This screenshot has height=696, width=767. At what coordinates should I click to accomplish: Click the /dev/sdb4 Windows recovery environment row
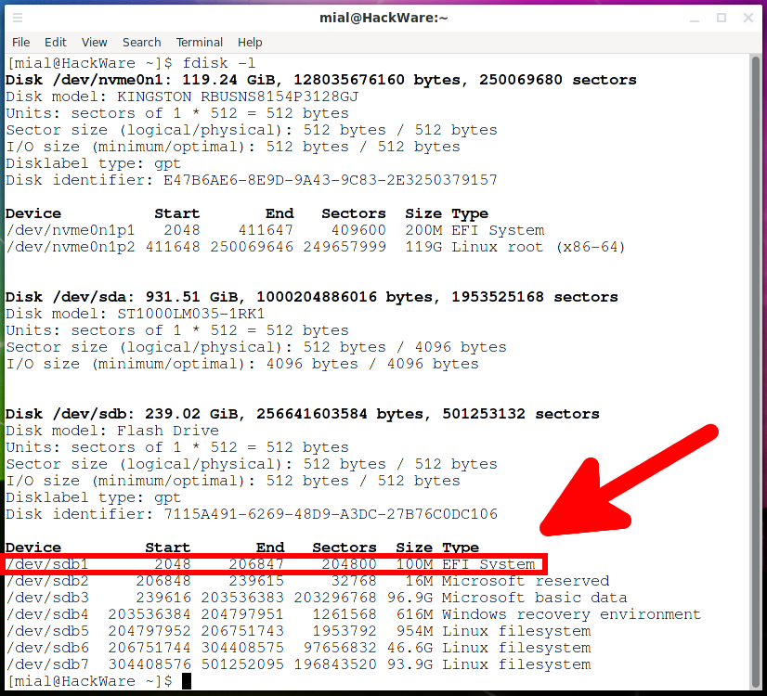[x=353, y=614]
